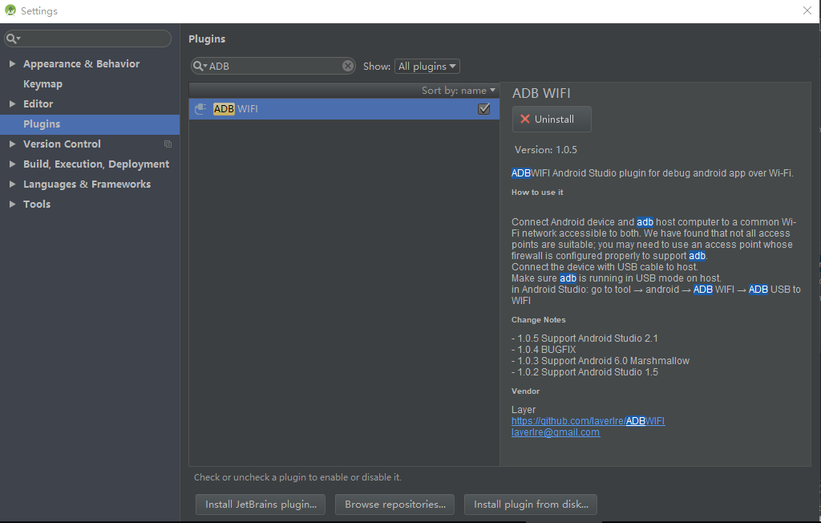
Task: Open Build, Execution, Deployment settings
Action: [96, 164]
